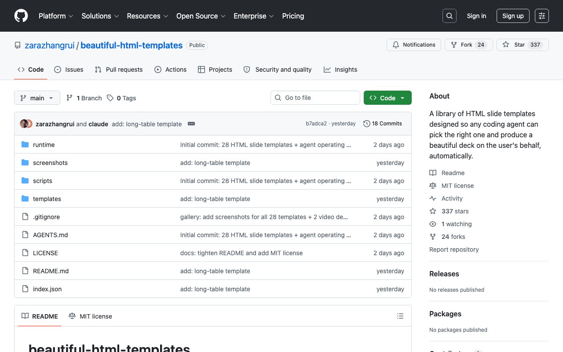
Task: Open the AGENTS.md file
Action: [x=51, y=235]
